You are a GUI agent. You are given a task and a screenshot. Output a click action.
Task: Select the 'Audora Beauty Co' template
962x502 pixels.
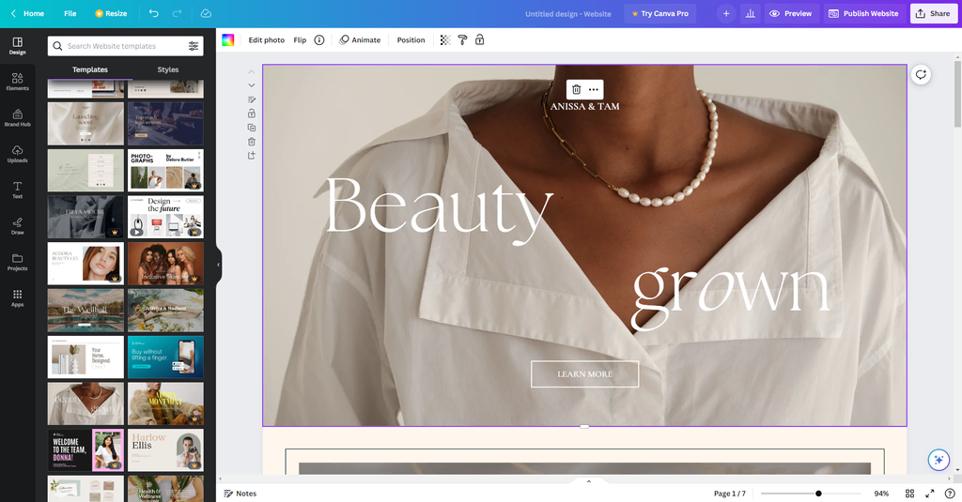(x=85, y=264)
